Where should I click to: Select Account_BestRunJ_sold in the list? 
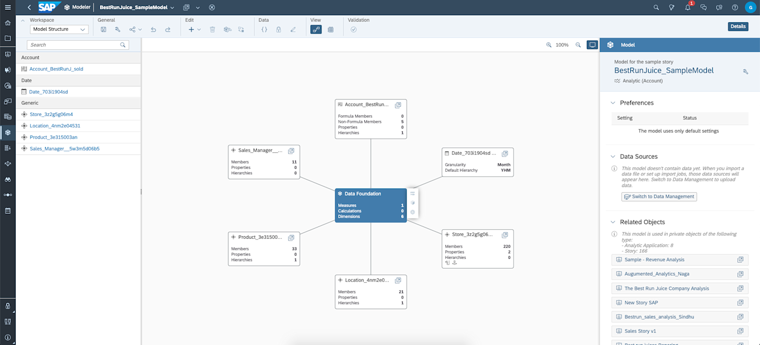click(x=79, y=69)
